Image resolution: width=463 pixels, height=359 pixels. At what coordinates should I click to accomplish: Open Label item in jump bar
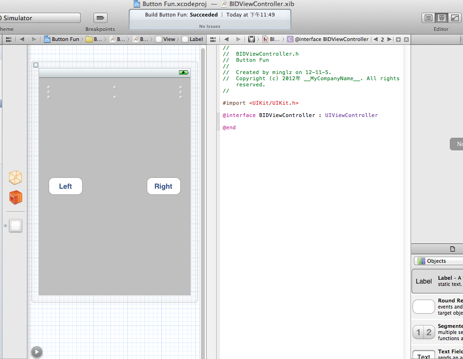[x=192, y=39]
